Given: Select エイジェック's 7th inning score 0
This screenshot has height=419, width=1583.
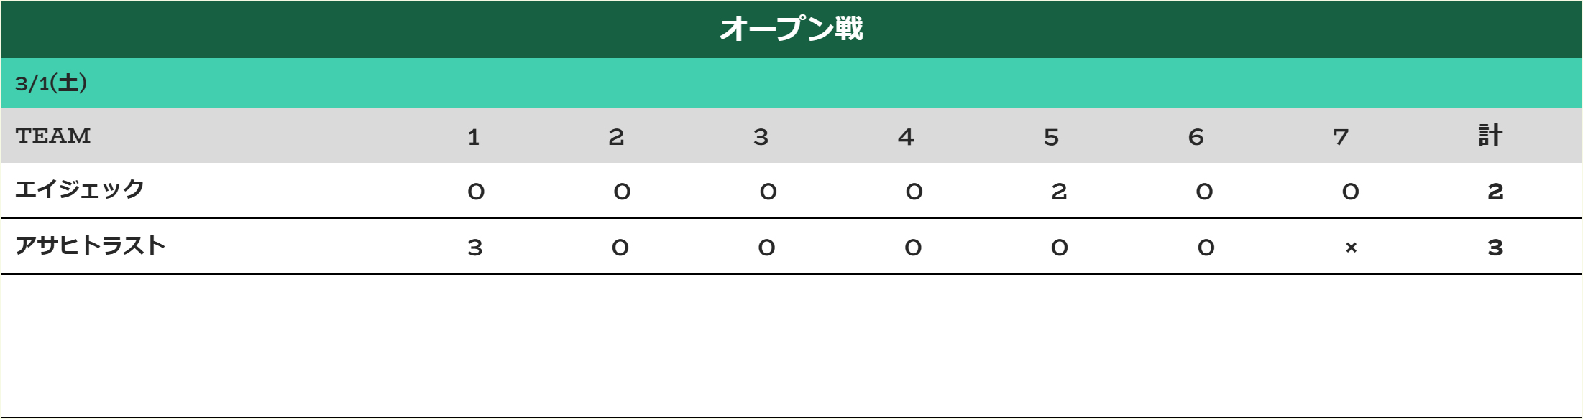Looking at the screenshot, I should (1351, 192).
